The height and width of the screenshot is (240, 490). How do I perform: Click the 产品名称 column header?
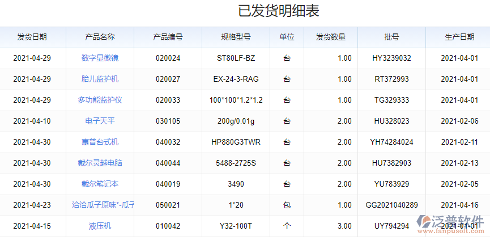100,37
